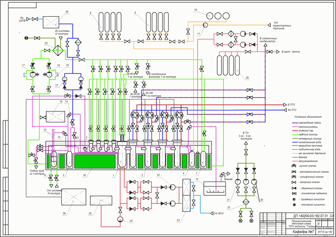Click the callout number 31
Viewport: 336px width, 237px height.
(228, 200)
